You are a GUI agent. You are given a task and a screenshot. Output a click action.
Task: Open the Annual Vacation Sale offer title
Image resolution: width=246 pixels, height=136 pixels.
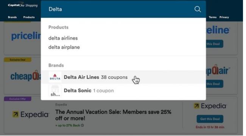pos(113,115)
